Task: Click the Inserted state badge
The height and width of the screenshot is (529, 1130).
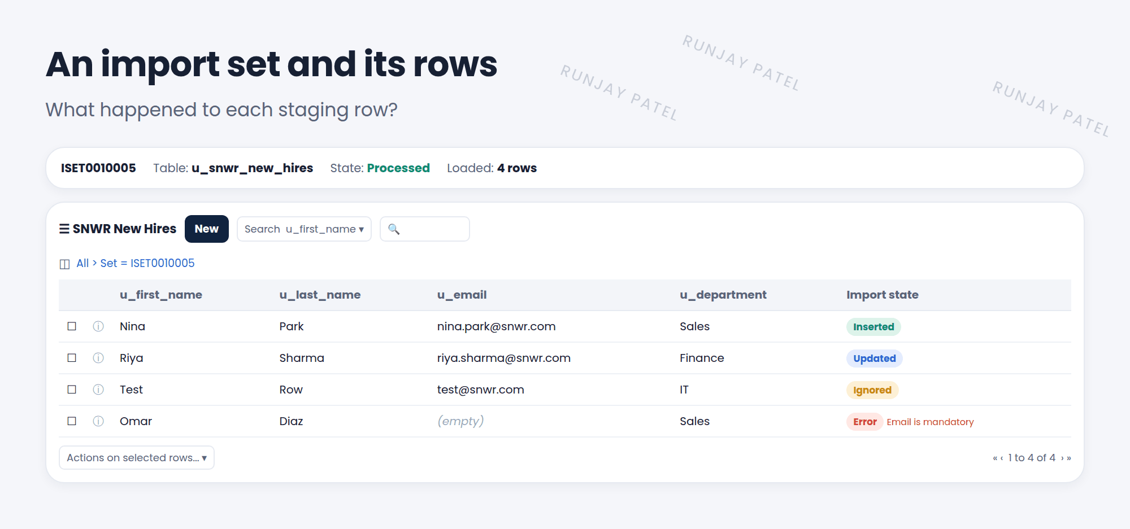Action: coord(873,327)
